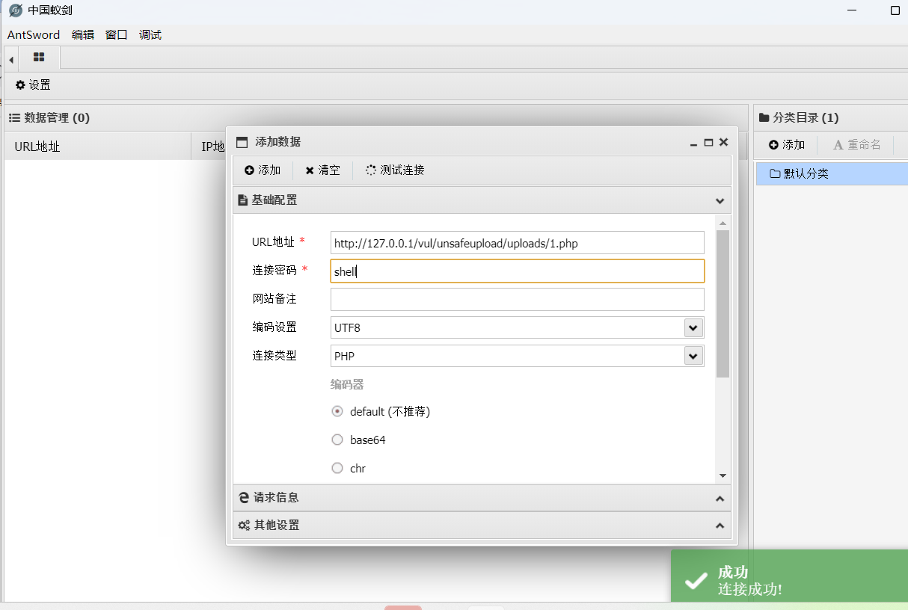Open the 窗口 menu

click(x=117, y=35)
